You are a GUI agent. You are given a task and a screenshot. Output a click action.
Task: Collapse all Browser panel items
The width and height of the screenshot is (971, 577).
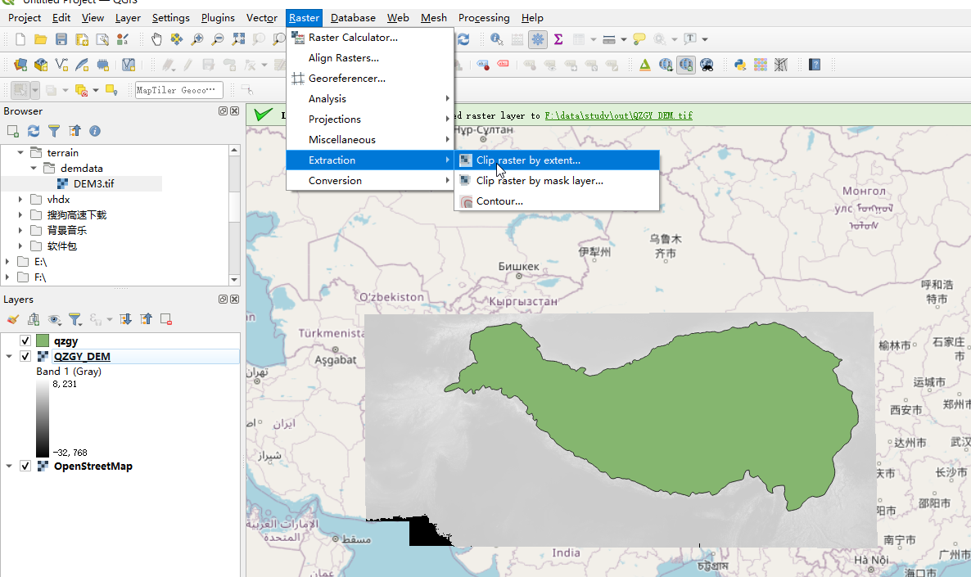click(75, 131)
